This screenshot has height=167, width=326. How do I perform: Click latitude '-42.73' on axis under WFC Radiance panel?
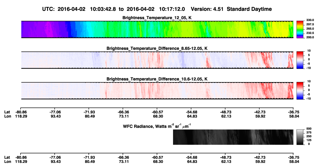coord(260,157)
